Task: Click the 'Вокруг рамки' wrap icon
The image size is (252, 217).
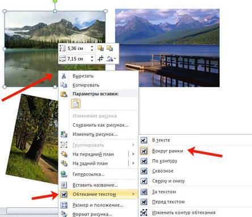Action: pos(144,151)
